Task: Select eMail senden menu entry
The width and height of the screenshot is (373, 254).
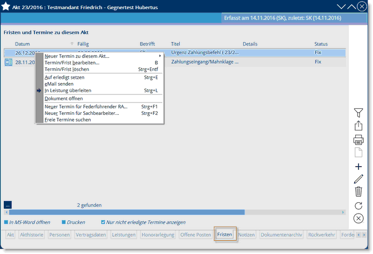Action: click(103, 84)
